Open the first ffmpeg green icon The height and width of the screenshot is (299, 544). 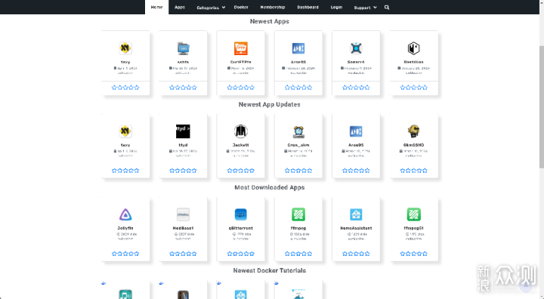tap(298, 214)
